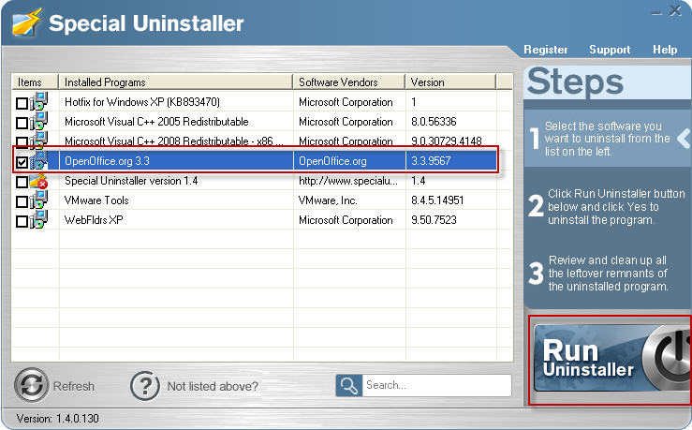Image resolution: width=692 pixels, height=430 pixels.
Task: Sort by the Items column header
Action: 35,82
